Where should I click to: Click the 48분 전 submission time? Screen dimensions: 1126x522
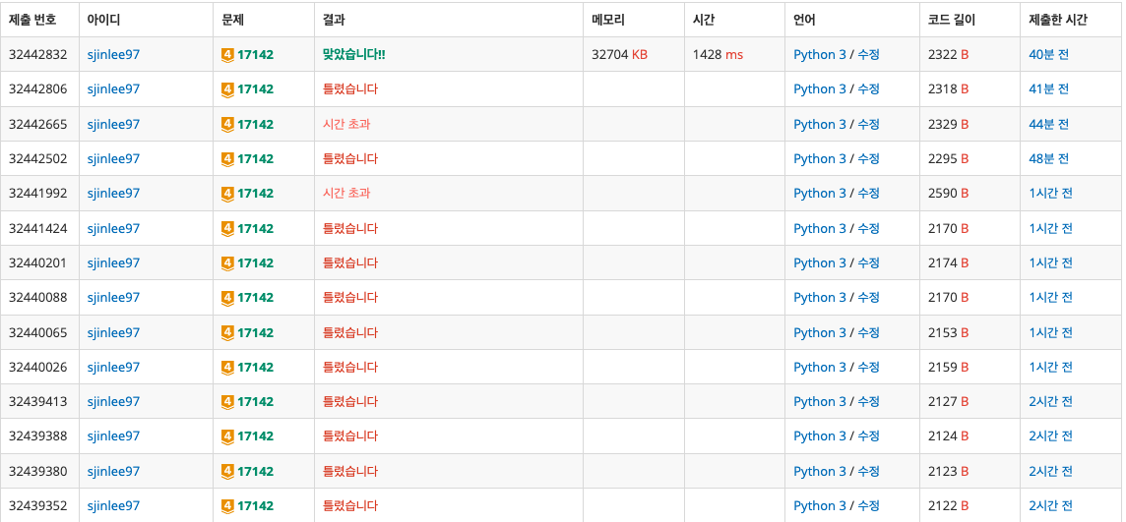(1048, 158)
